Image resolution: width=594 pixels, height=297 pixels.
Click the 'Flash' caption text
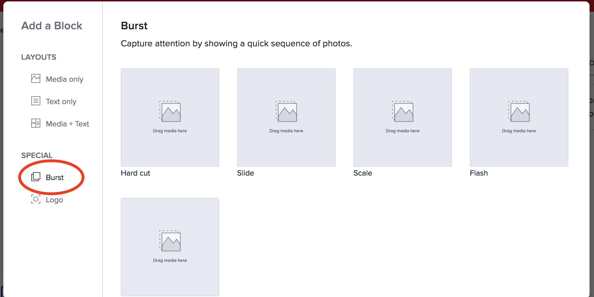coord(479,173)
